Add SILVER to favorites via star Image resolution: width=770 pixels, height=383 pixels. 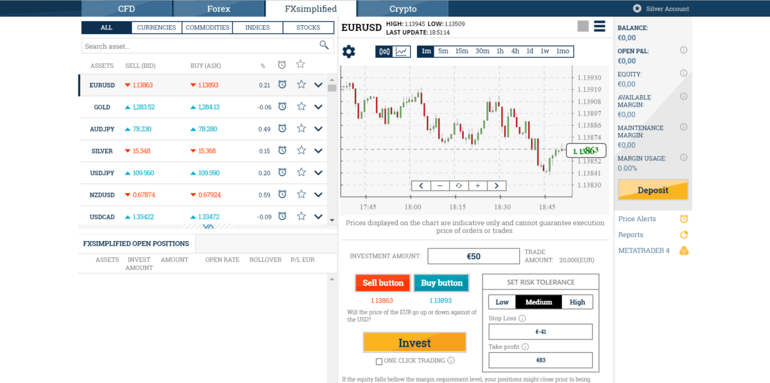click(x=300, y=151)
